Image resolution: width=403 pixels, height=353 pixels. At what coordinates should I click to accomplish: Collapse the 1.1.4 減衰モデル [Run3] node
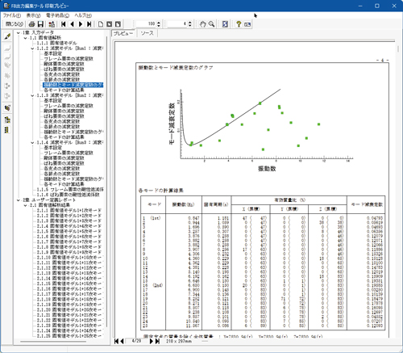33,143
